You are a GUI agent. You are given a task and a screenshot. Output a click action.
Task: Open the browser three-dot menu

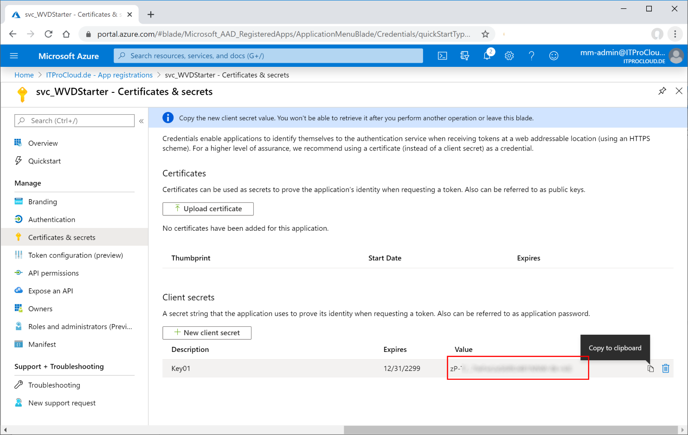(675, 34)
